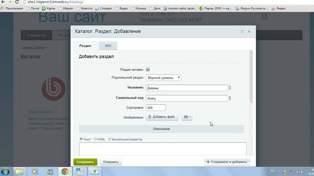Image resolution: width=314 pixels, height=176 pixels.
Task: Click the Добавить файл button
Action: click(x=162, y=117)
